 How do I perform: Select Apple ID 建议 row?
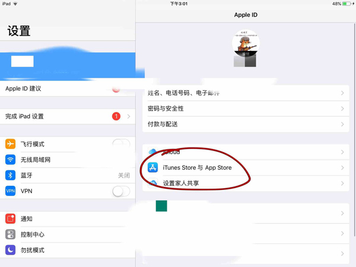point(68,88)
